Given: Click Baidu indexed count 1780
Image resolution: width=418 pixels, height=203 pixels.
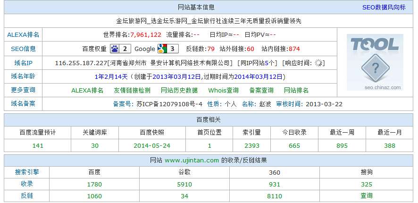Looking at the screenshot, I should point(94,184).
